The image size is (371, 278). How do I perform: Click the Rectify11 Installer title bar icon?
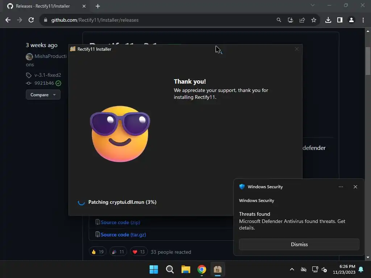pyautogui.click(x=73, y=49)
